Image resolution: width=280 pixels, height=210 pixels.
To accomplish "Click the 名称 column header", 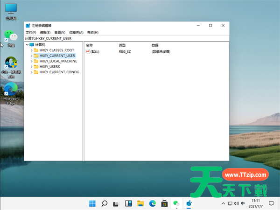I will 90,45.
